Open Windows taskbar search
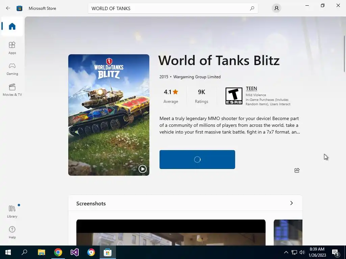 (x=24, y=252)
